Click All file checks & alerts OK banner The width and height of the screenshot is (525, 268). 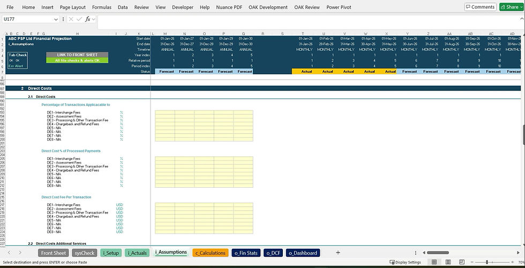(x=77, y=60)
